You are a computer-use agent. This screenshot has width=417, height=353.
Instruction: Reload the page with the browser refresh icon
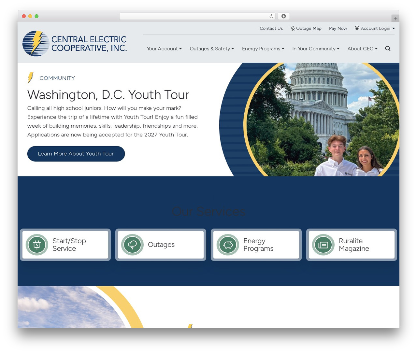pyautogui.click(x=271, y=16)
